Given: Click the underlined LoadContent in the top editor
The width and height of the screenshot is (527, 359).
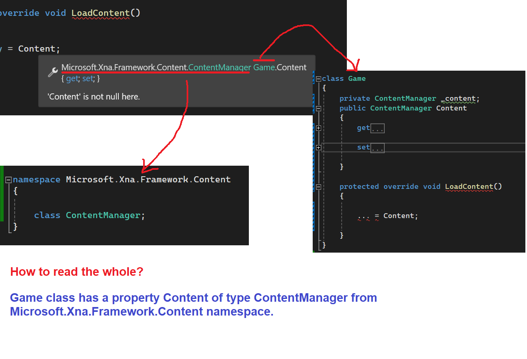Looking at the screenshot, I should pos(100,13).
